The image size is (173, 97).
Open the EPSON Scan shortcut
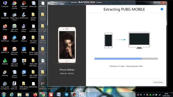[24, 16]
